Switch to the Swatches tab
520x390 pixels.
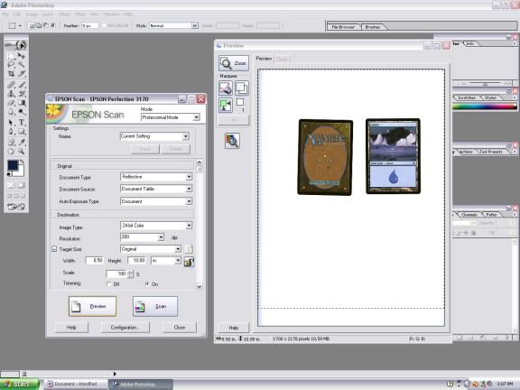pos(466,97)
